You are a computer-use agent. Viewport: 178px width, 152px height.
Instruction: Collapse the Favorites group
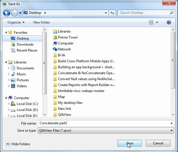point(6,33)
